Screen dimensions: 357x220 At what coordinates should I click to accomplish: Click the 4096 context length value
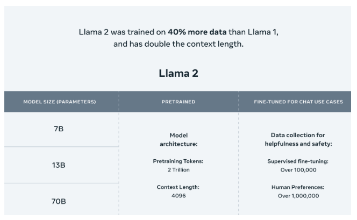click(x=178, y=196)
